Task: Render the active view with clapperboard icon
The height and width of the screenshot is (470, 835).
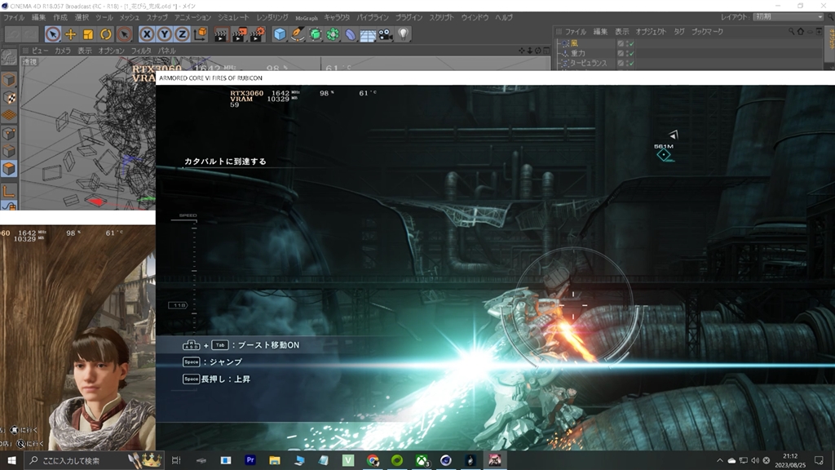Action: pos(220,34)
